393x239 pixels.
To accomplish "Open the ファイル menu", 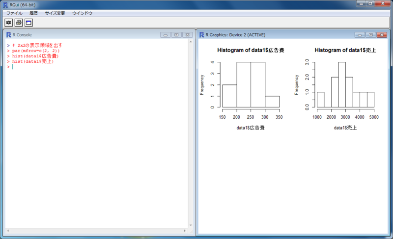I will [x=14, y=13].
